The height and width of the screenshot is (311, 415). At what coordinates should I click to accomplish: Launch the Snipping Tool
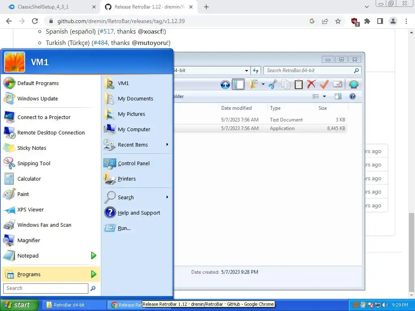point(50,163)
